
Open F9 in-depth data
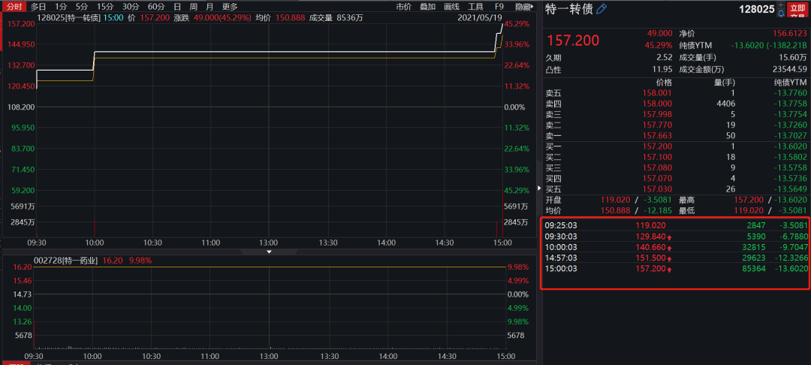499,7
